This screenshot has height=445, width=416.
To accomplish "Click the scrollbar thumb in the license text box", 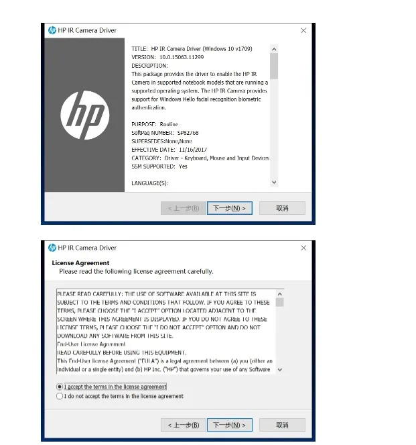I will tap(280, 302).
